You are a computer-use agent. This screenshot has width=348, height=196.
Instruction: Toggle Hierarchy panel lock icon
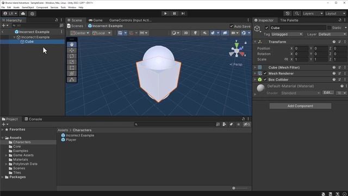(57, 20)
